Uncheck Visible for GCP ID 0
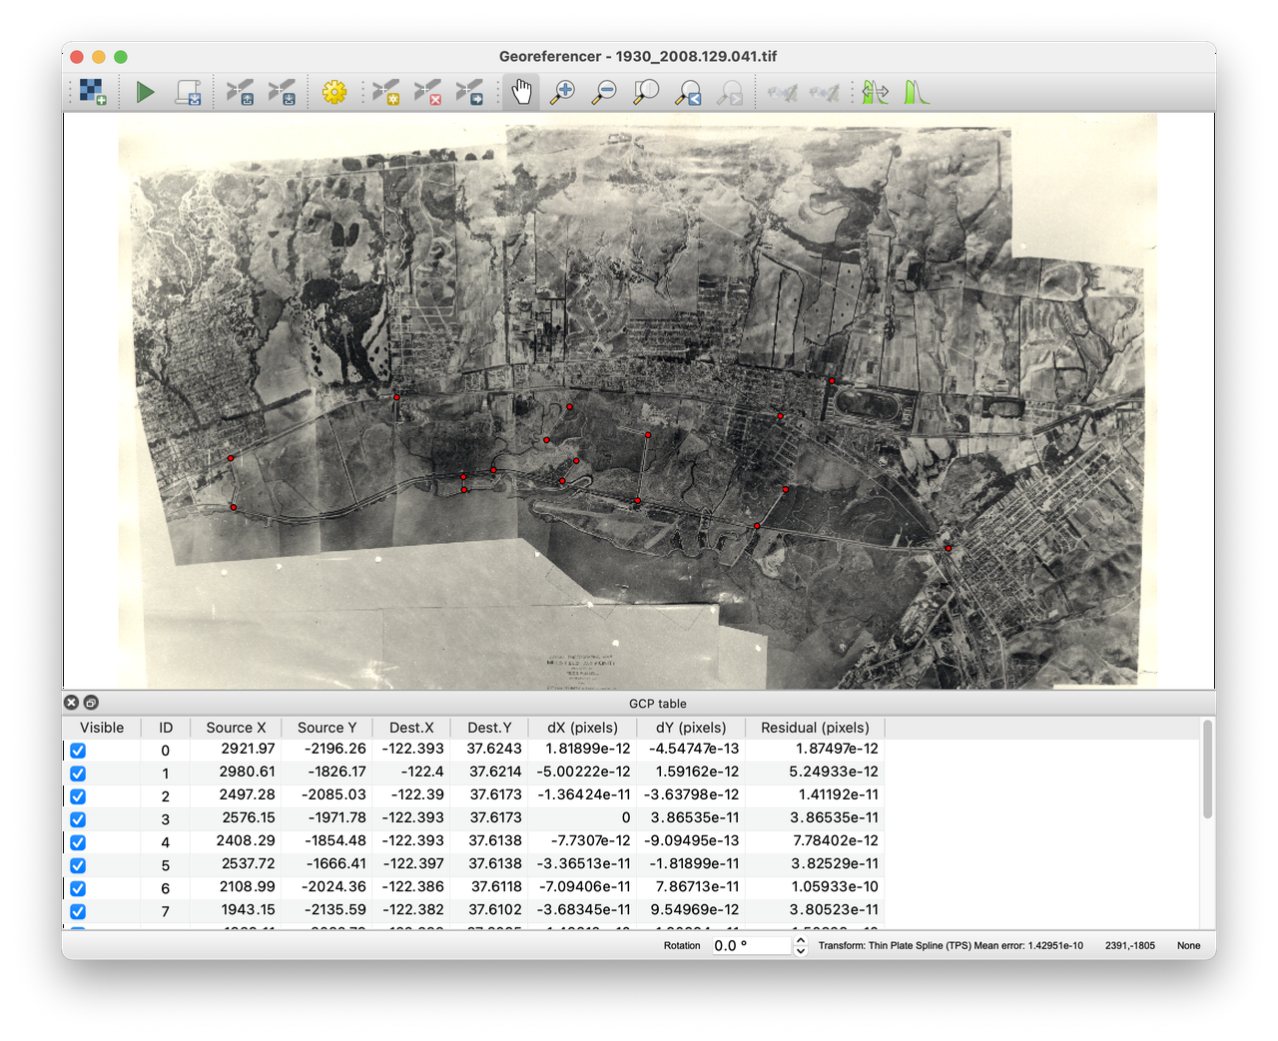1278x1041 pixels. coord(78,751)
